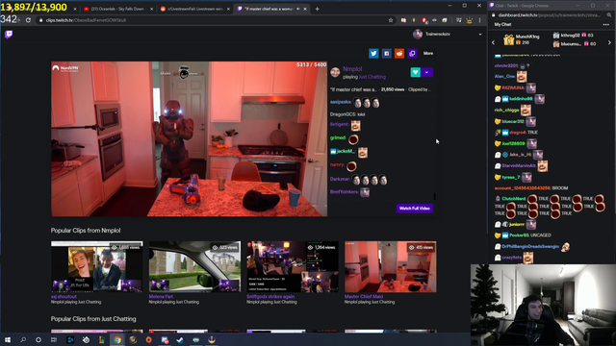Open the More share options

click(428, 54)
